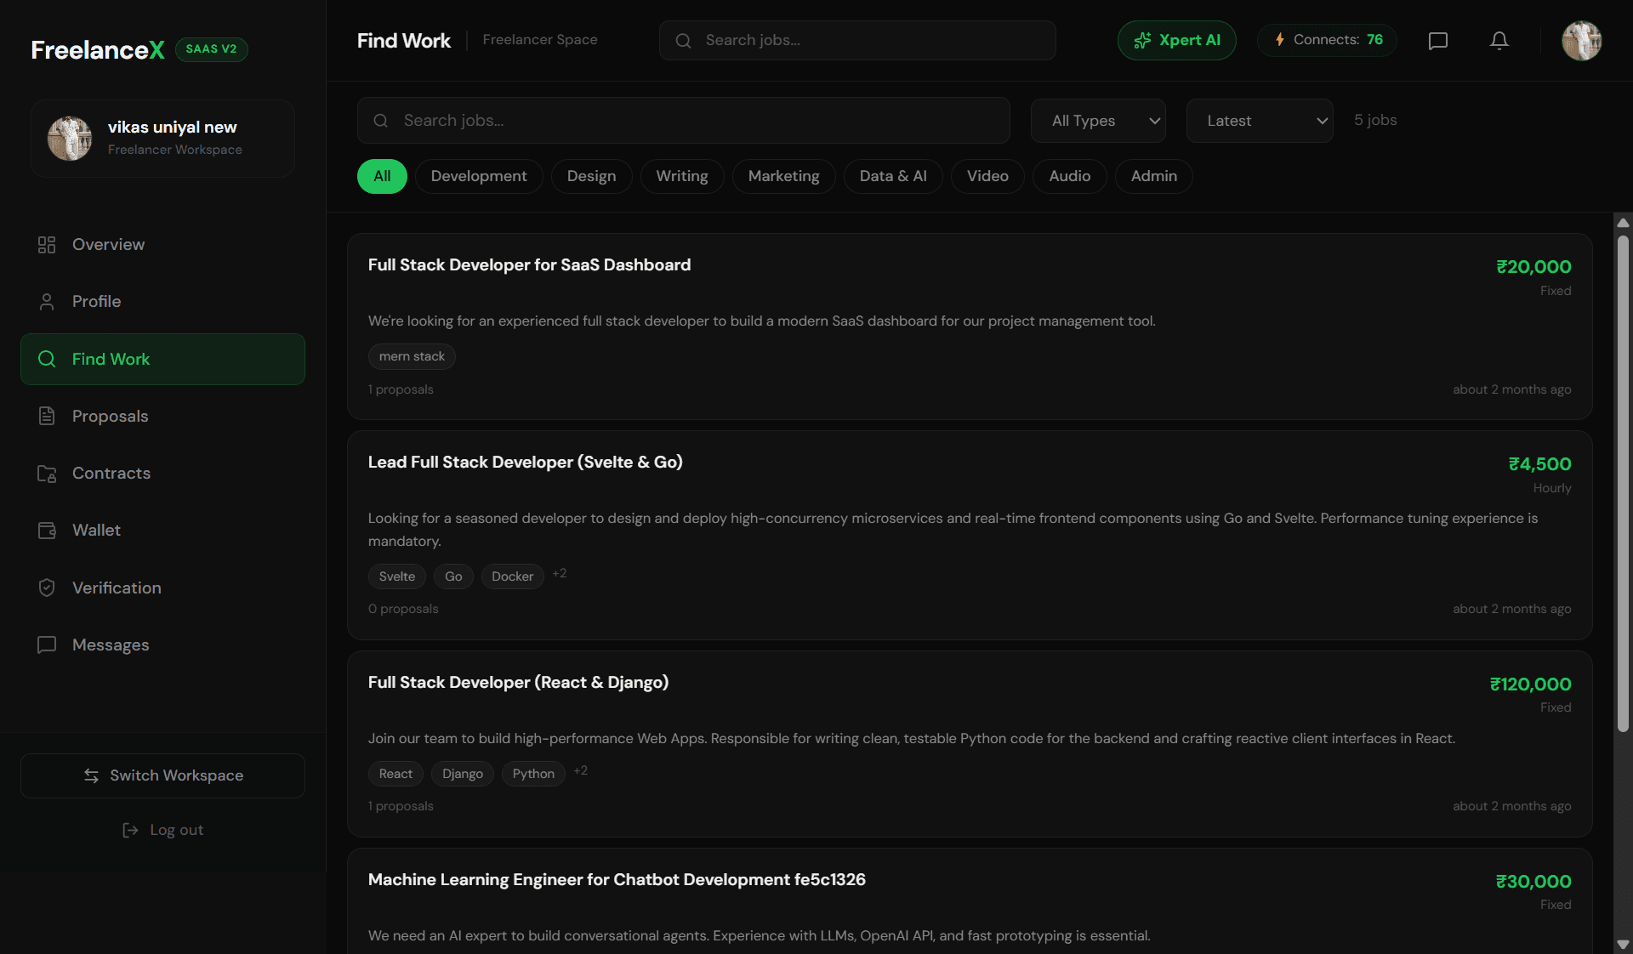Click the Switch Workspace button

[x=162, y=775]
